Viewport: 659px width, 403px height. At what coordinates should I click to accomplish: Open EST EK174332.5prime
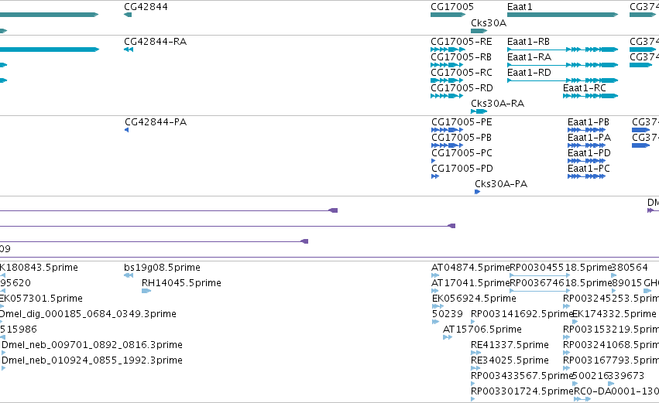click(614, 314)
